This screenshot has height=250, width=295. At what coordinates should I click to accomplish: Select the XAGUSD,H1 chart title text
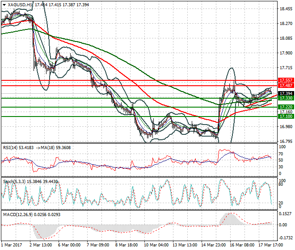[20, 5]
